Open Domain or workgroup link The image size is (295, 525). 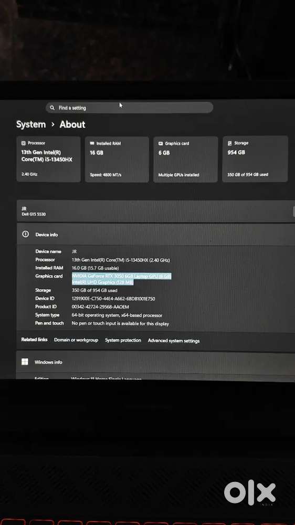pyautogui.click(x=76, y=340)
